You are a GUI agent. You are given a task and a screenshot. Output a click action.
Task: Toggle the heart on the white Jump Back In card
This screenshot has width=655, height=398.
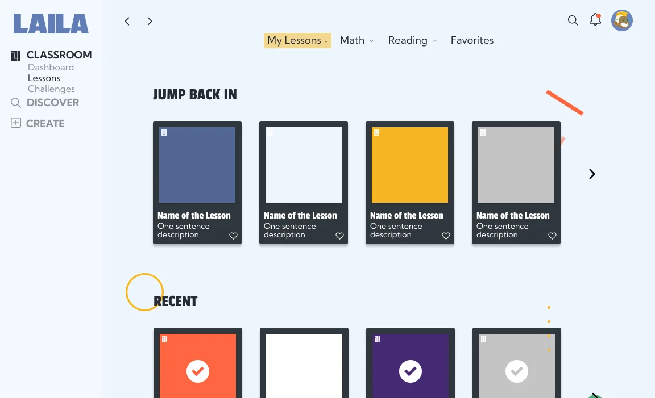click(x=339, y=236)
